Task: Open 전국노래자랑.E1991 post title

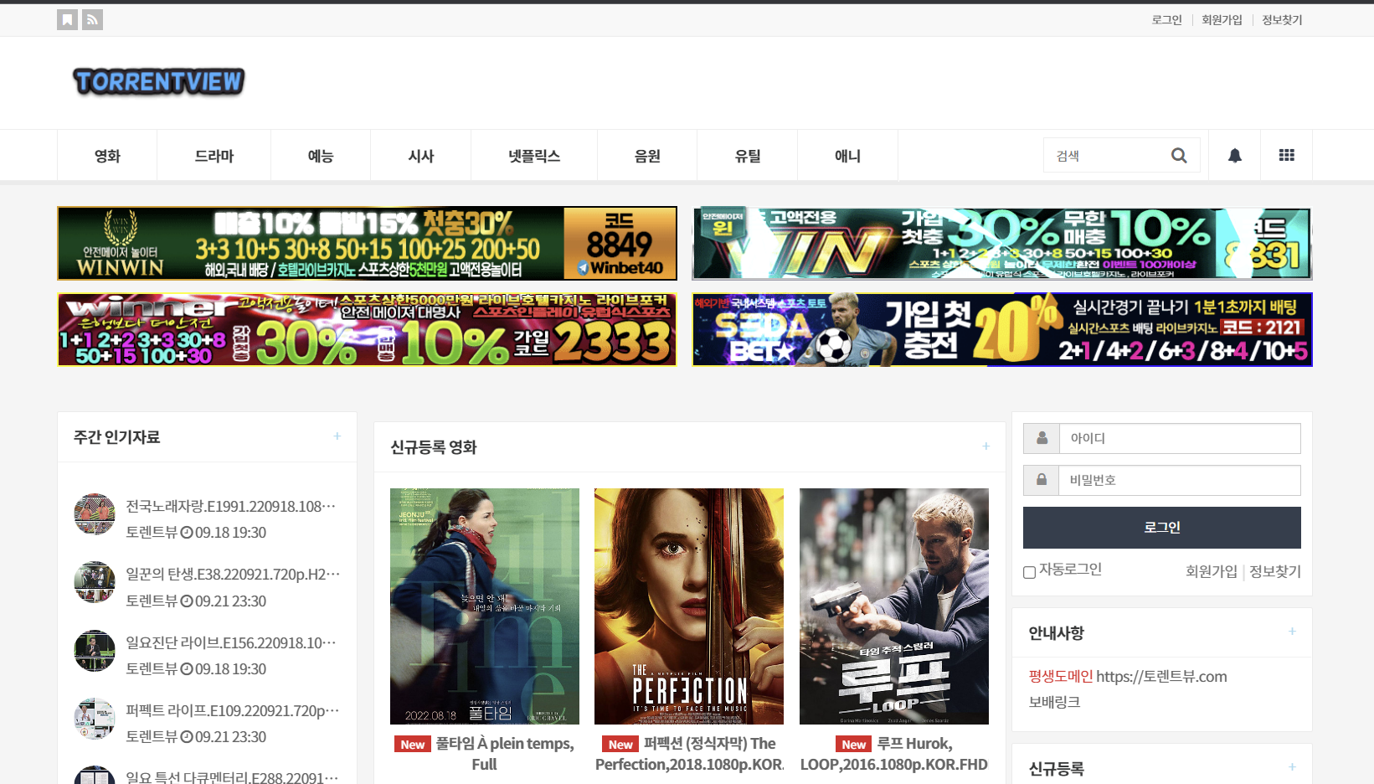Action: pyautogui.click(x=231, y=506)
